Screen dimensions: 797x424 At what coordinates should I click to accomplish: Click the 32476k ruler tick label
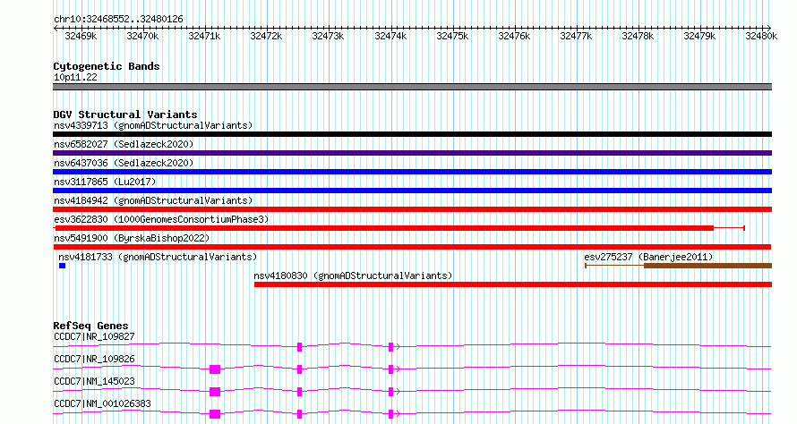click(x=514, y=36)
